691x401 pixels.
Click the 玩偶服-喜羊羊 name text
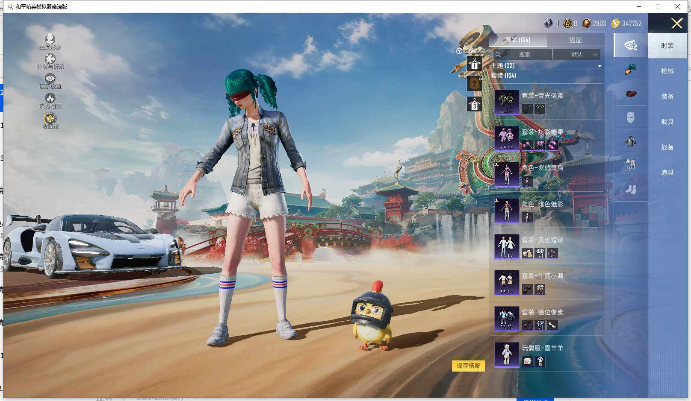pos(543,348)
